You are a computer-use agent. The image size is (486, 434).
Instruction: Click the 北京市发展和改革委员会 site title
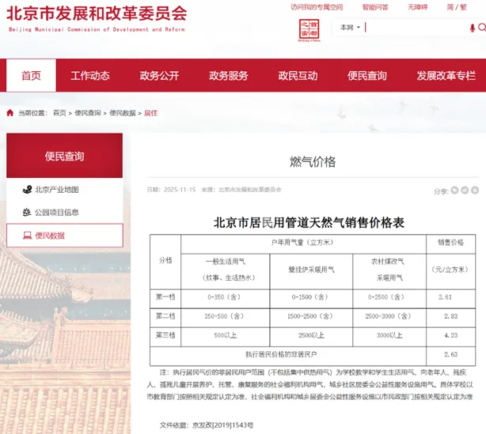tap(97, 14)
